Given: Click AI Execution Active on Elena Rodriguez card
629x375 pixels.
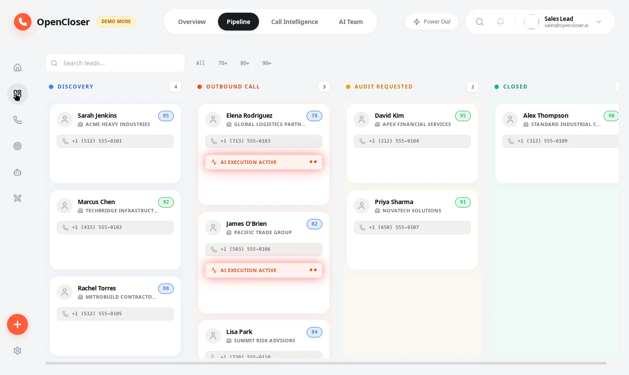Looking at the screenshot, I should coord(264,162).
